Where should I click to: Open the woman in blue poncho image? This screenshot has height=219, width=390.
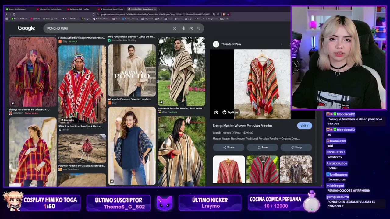(x=132, y=146)
